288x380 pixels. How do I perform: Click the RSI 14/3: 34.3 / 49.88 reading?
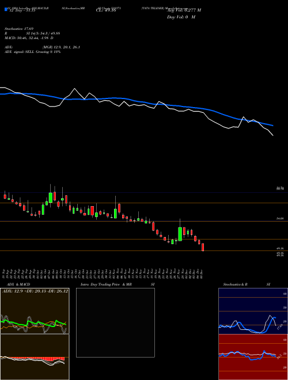[x=32, y=33]
